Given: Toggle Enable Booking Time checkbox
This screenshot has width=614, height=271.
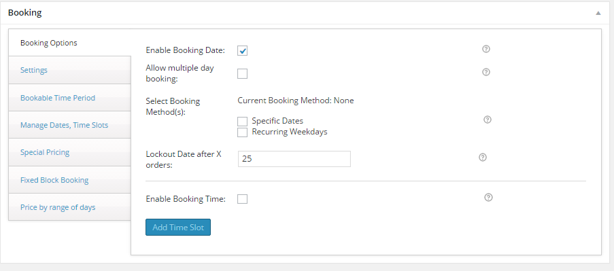Looking at the screenshot, I should pyautogui.click(x=242, y=199).
